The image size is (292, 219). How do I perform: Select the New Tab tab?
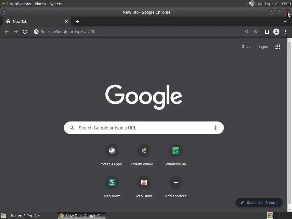pos(36,21)
